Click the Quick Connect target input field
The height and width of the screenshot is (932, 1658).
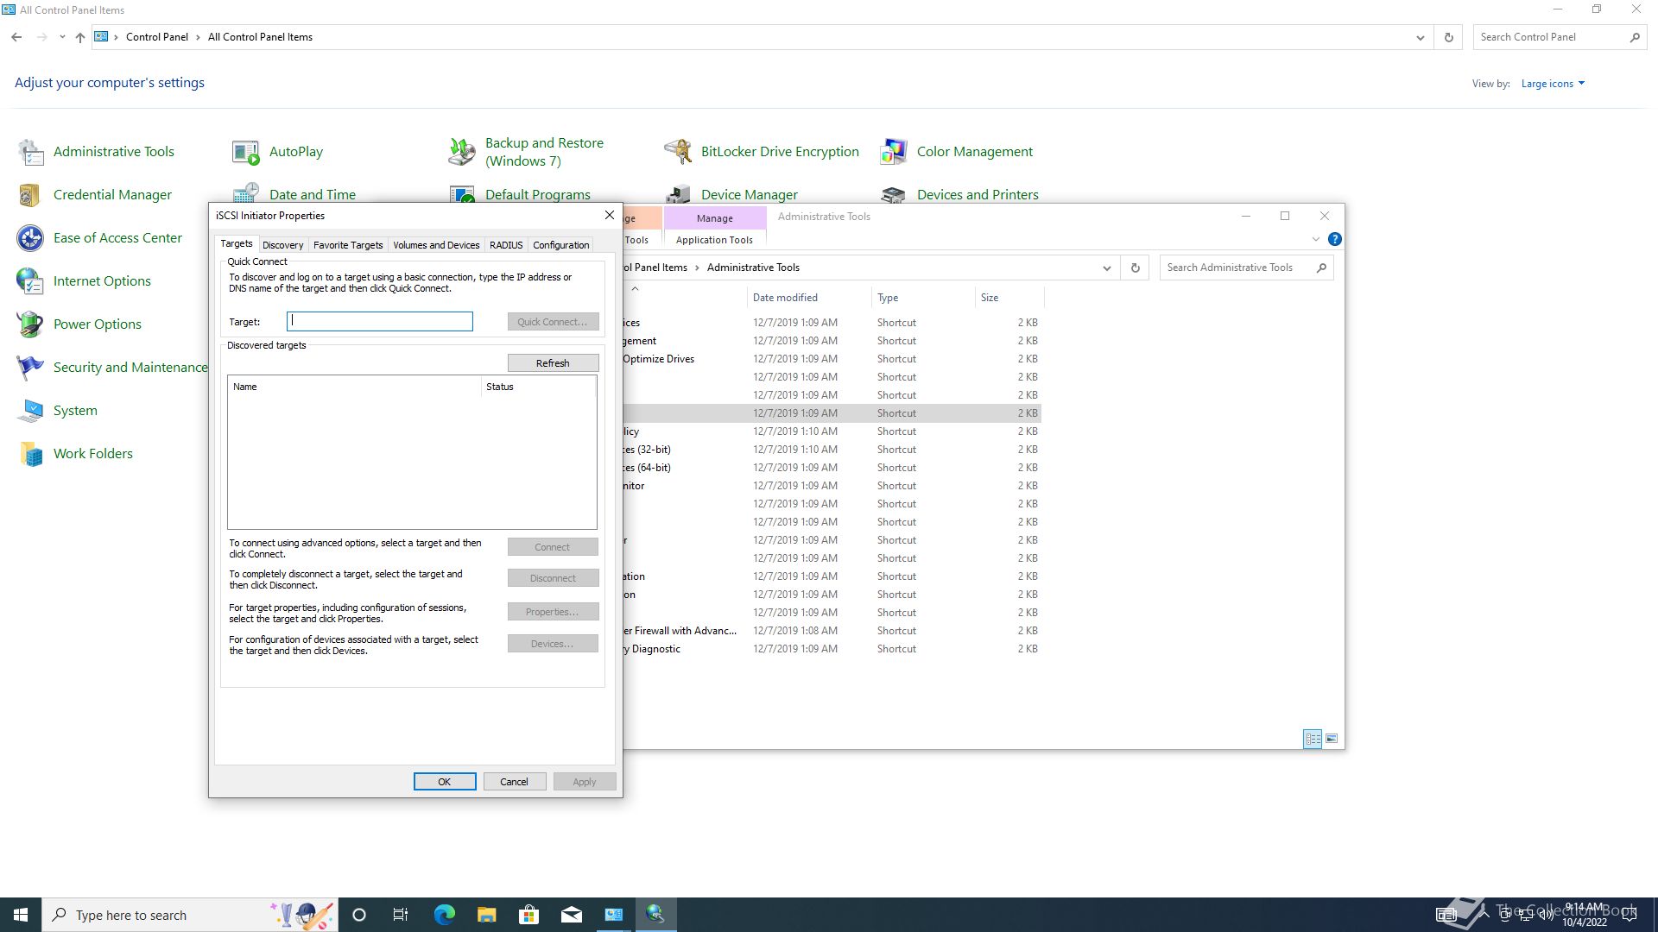(380, 322)
